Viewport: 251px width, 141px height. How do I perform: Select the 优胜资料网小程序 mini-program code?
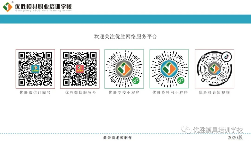[x=169, y=69]
